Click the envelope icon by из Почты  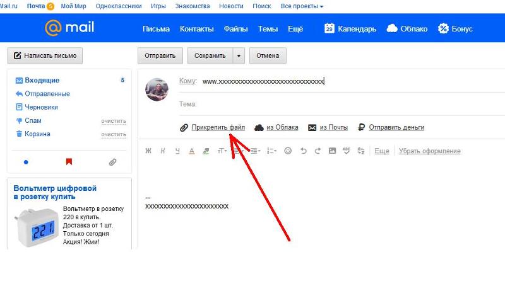(312, 128)
